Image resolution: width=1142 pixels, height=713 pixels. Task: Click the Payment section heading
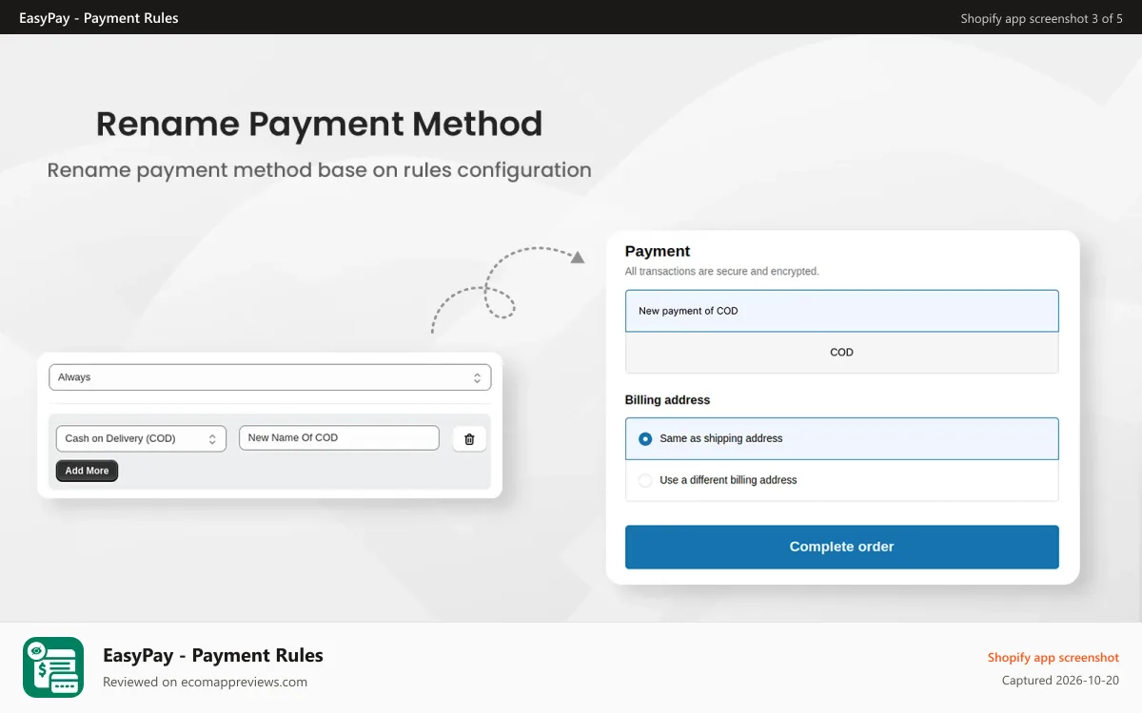(658, 251)
